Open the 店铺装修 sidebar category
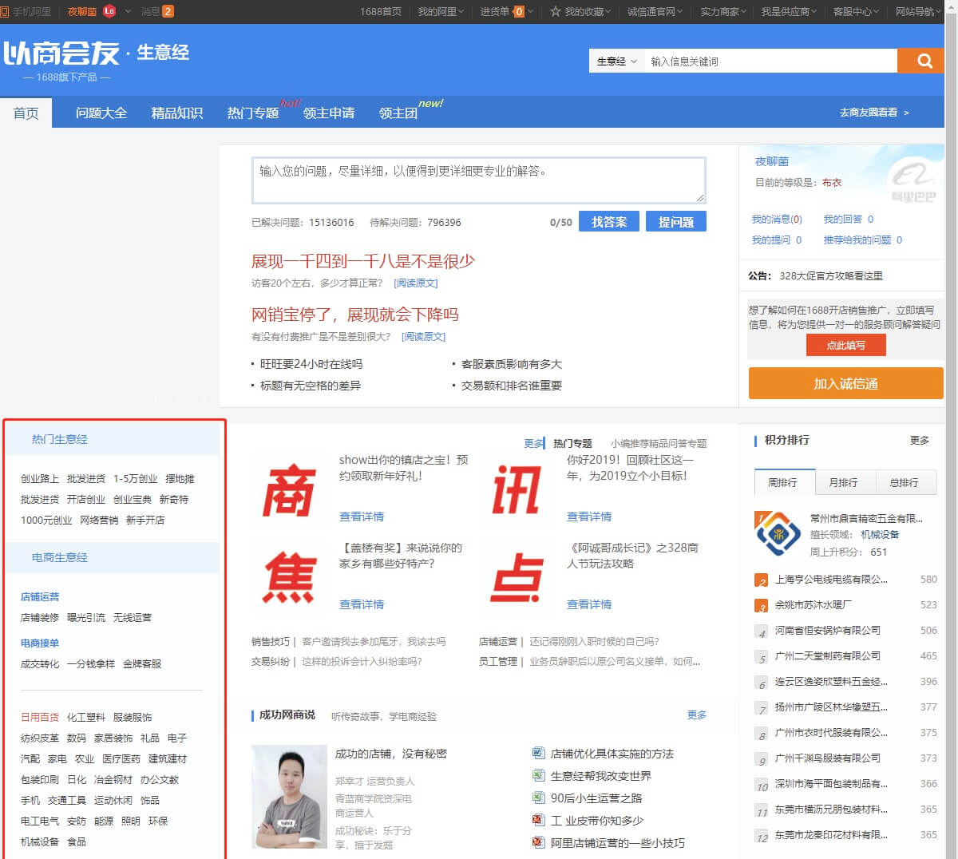Viewport: 958px width, 859px height. coord(40,617)
